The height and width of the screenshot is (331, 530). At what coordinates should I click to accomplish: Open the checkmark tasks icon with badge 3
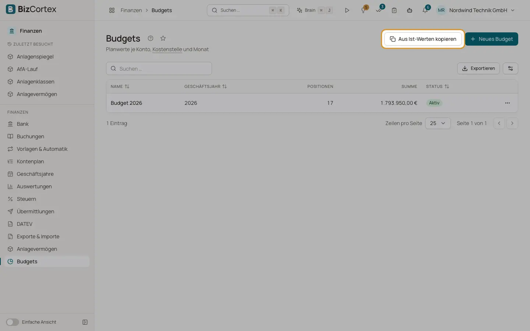pos(379,10)
